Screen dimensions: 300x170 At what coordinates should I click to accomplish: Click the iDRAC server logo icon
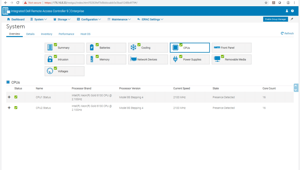[x=6, y=11]
